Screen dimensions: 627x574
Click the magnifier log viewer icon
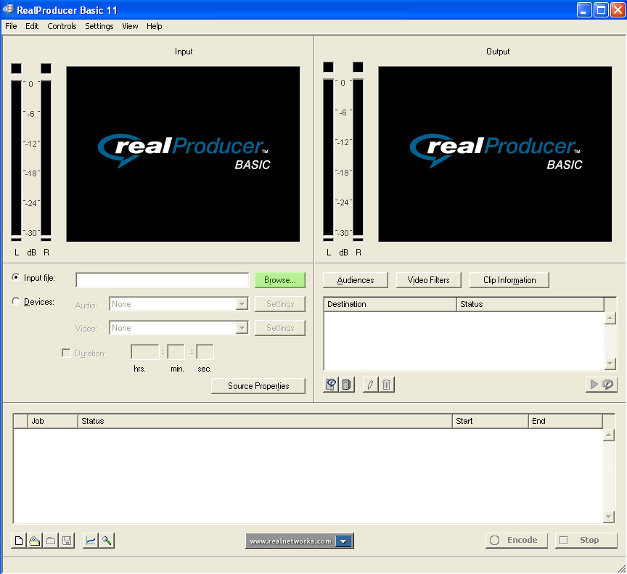click(107, 541)
